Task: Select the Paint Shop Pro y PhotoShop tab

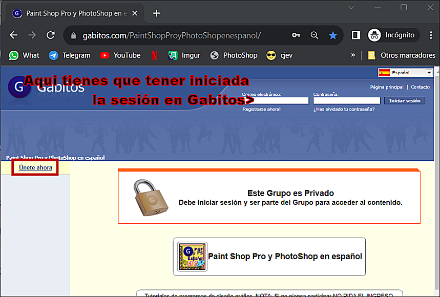Action: click(x=74, y=13)
